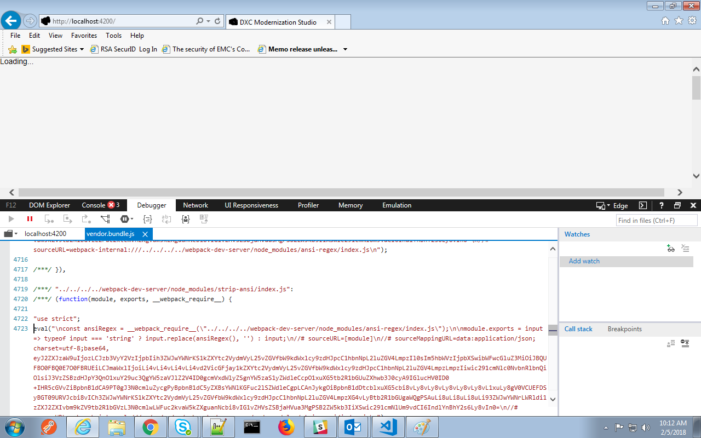
Task: Open the File menu
Action: pyautogui.click(x=15, y=36)
